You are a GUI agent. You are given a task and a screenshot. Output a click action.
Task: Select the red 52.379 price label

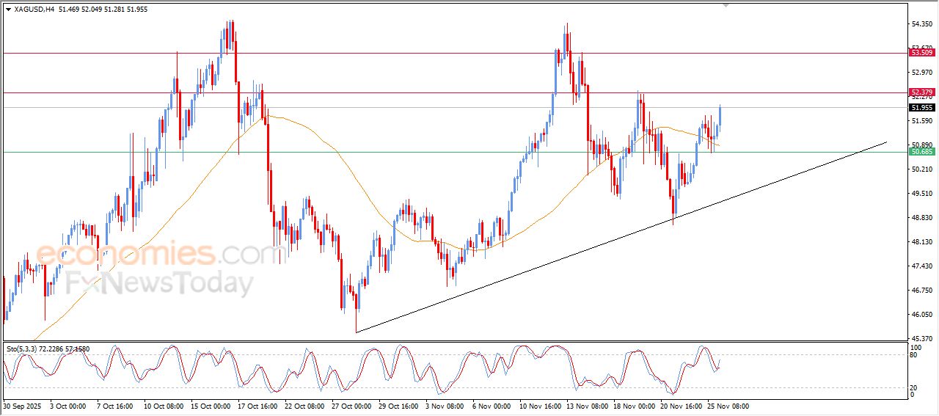921,92
